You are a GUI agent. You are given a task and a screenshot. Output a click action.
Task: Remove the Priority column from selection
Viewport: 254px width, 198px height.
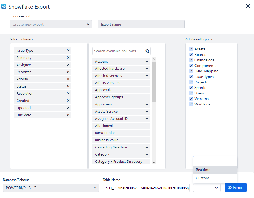(x=68, y=79)
